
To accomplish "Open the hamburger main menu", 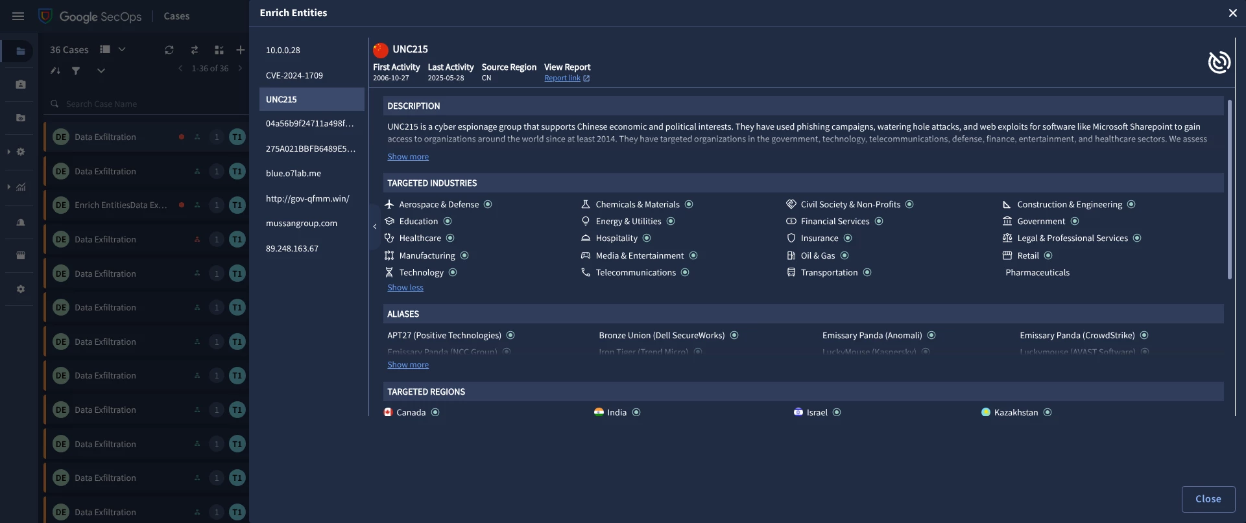I will coord(18,16).
